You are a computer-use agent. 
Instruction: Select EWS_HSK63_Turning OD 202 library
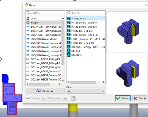44,31
